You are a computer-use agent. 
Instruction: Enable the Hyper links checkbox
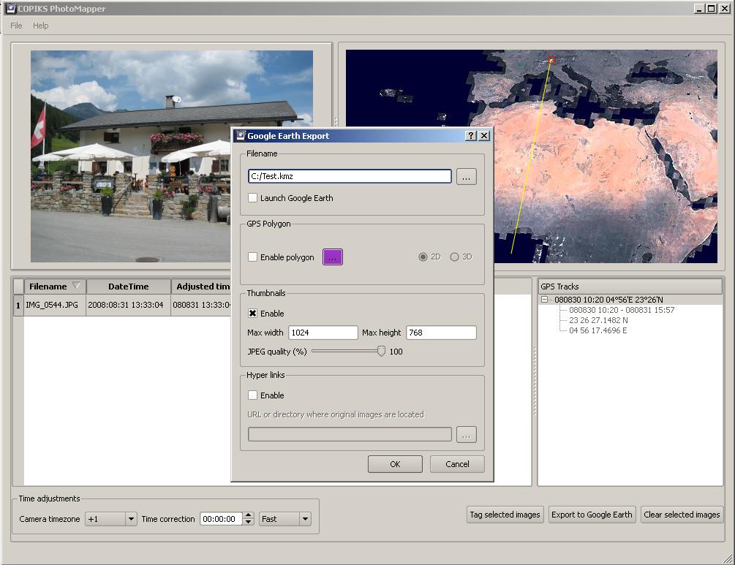click(x=252, y=395)
